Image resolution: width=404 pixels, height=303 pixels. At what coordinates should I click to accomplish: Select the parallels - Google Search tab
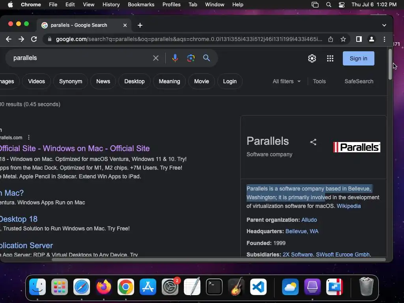tap(84, 25)
